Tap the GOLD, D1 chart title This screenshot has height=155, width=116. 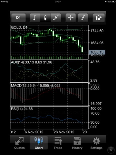pyautogui.click(x=19, y=27)
